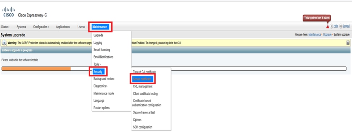Viewport: 352px width, 140px height.
Task: Choose Language menu entry
Action: coord(99,101)
